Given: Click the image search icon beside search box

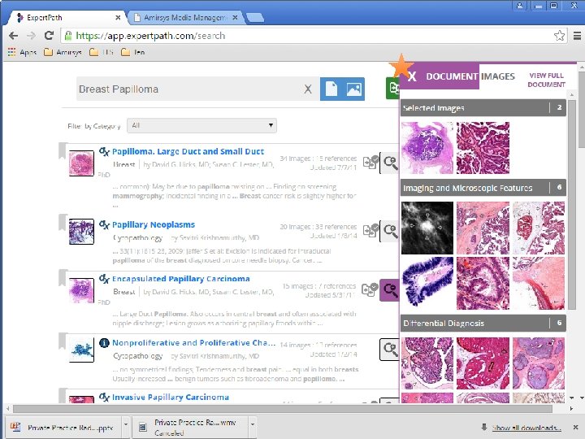Looking at the screenshot, I should tap(353, 89).
